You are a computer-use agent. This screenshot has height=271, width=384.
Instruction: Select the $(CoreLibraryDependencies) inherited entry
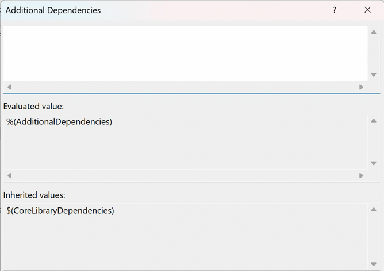[x=60, y=211]
